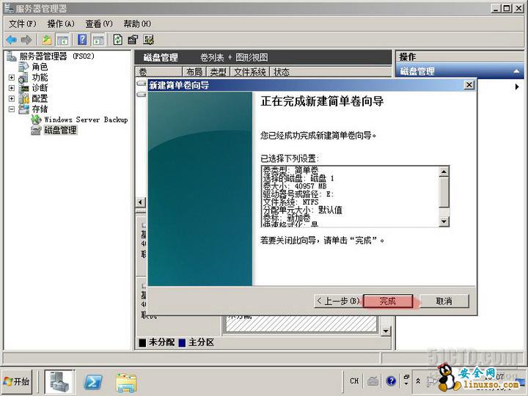Screen dimensions: 528x396
Task: Select 磁盘管理 node in the tree
Action: 59,131
